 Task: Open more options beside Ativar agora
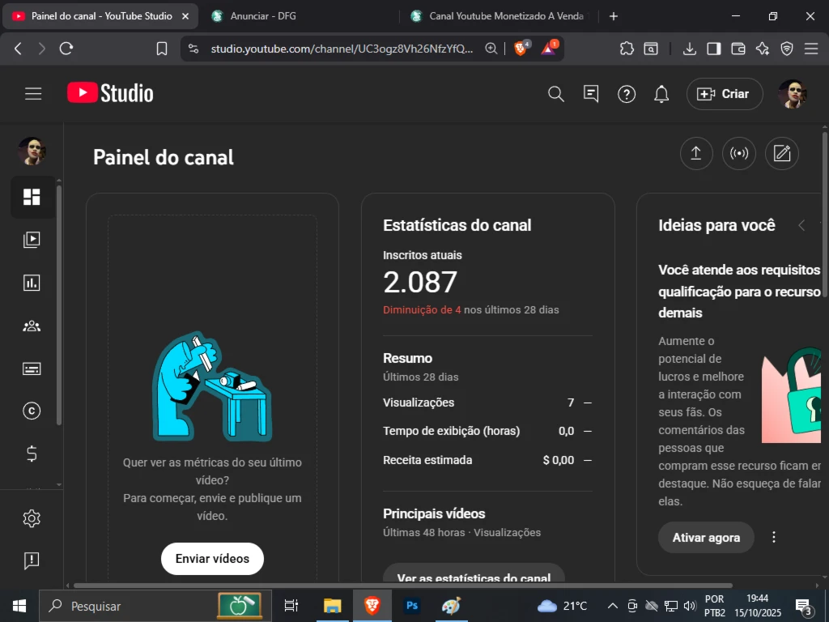(x=774, y=537)
